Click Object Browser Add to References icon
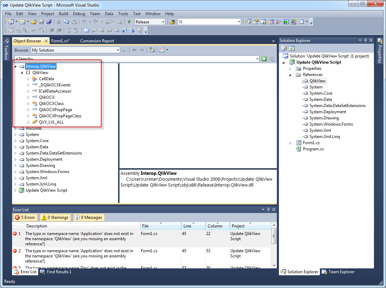 (x=152, y=50)
